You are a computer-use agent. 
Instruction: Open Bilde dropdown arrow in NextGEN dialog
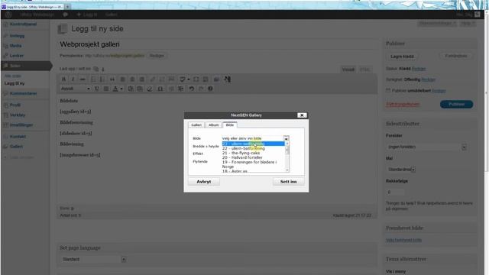click(x=286, y=138)
